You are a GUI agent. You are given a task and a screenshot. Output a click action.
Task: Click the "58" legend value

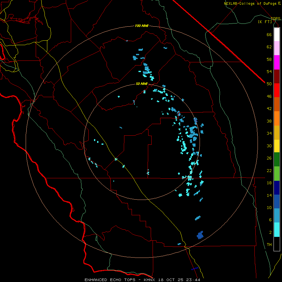[269, 60]
